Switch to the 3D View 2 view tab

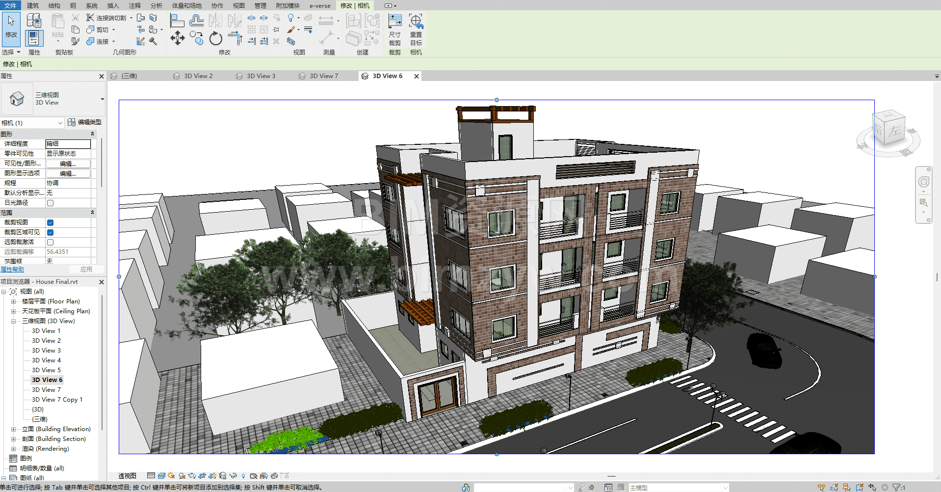198,76
